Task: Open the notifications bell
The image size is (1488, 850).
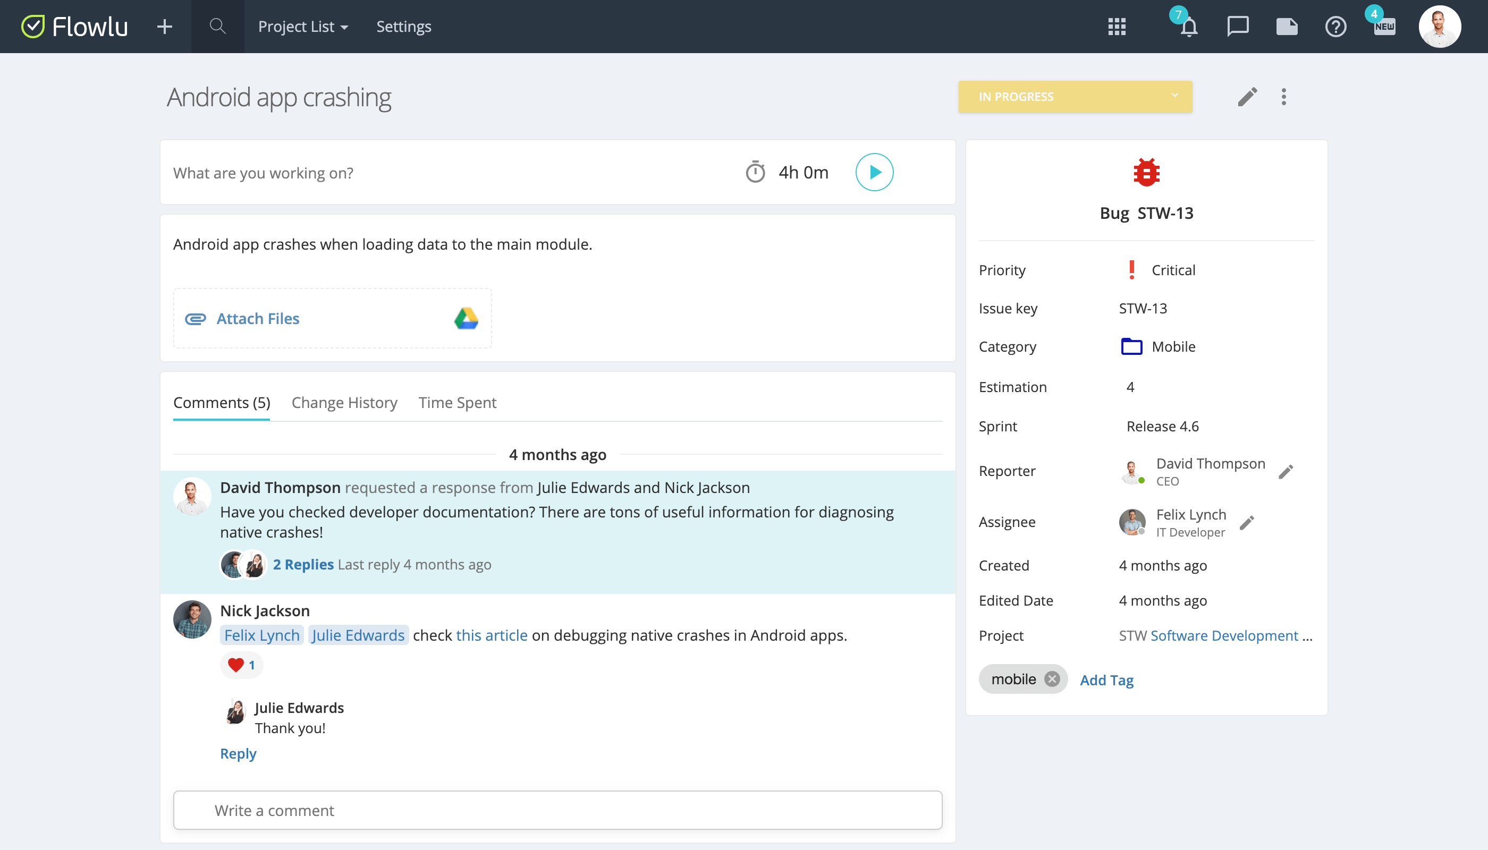Action: 1188,27
